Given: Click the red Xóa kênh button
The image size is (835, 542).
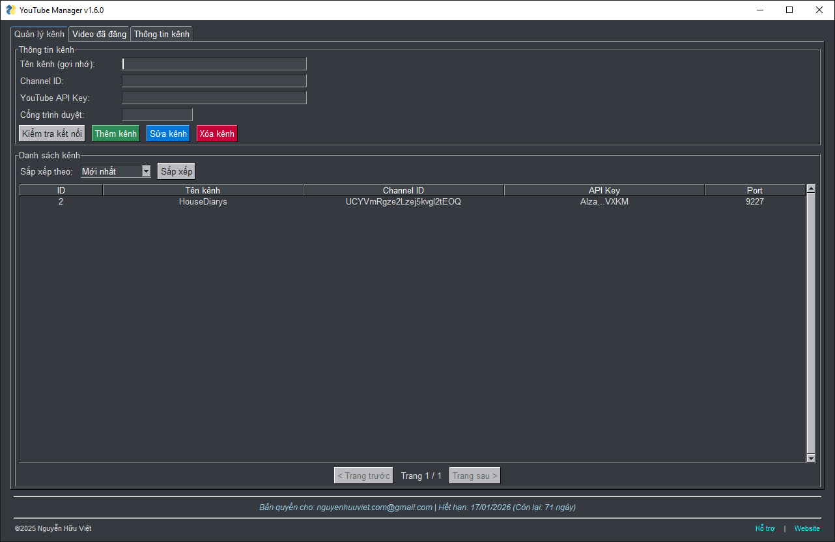Looking at the screenshot, I should [217, 134].
